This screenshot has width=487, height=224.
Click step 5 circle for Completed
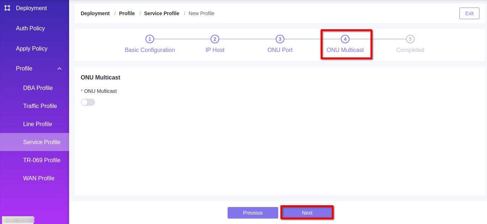tap(410, 39)
